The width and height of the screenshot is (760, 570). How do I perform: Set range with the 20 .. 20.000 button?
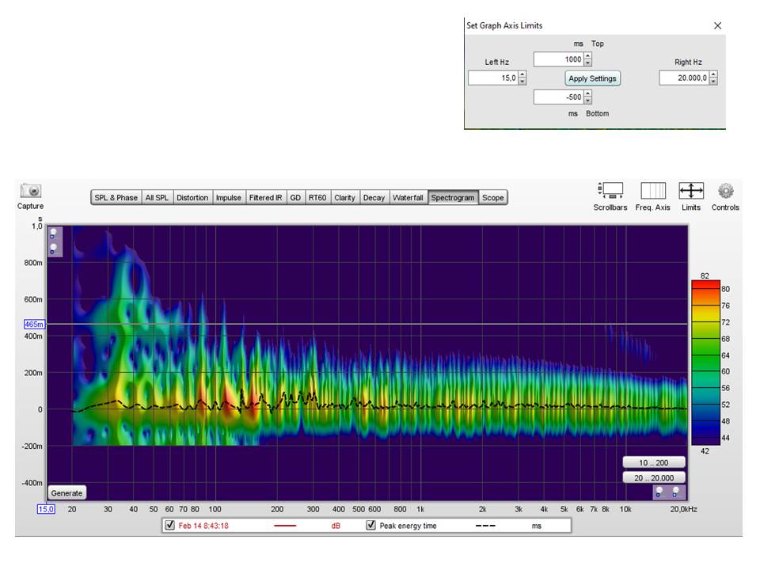(653, 477)
